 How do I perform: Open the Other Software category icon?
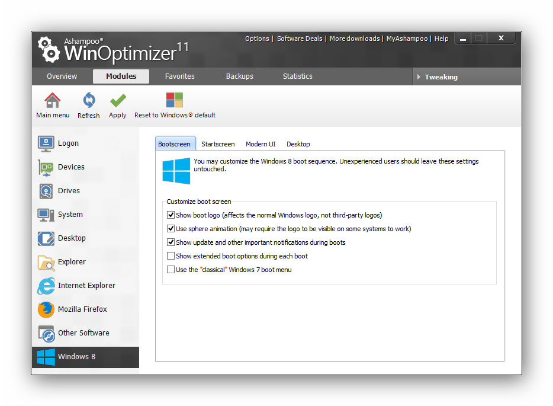[x=46, y=333]
